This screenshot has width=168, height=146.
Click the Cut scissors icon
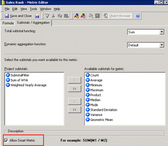53,16
